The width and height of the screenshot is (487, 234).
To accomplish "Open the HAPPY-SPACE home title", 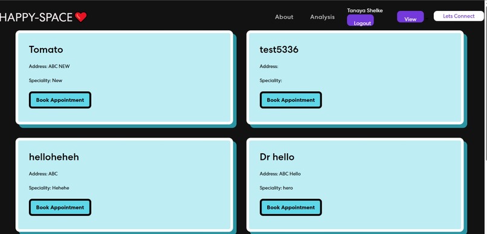I will [36, 17].
